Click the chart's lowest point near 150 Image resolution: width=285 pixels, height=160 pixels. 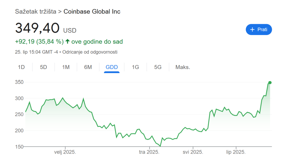[x=160, y=146]
